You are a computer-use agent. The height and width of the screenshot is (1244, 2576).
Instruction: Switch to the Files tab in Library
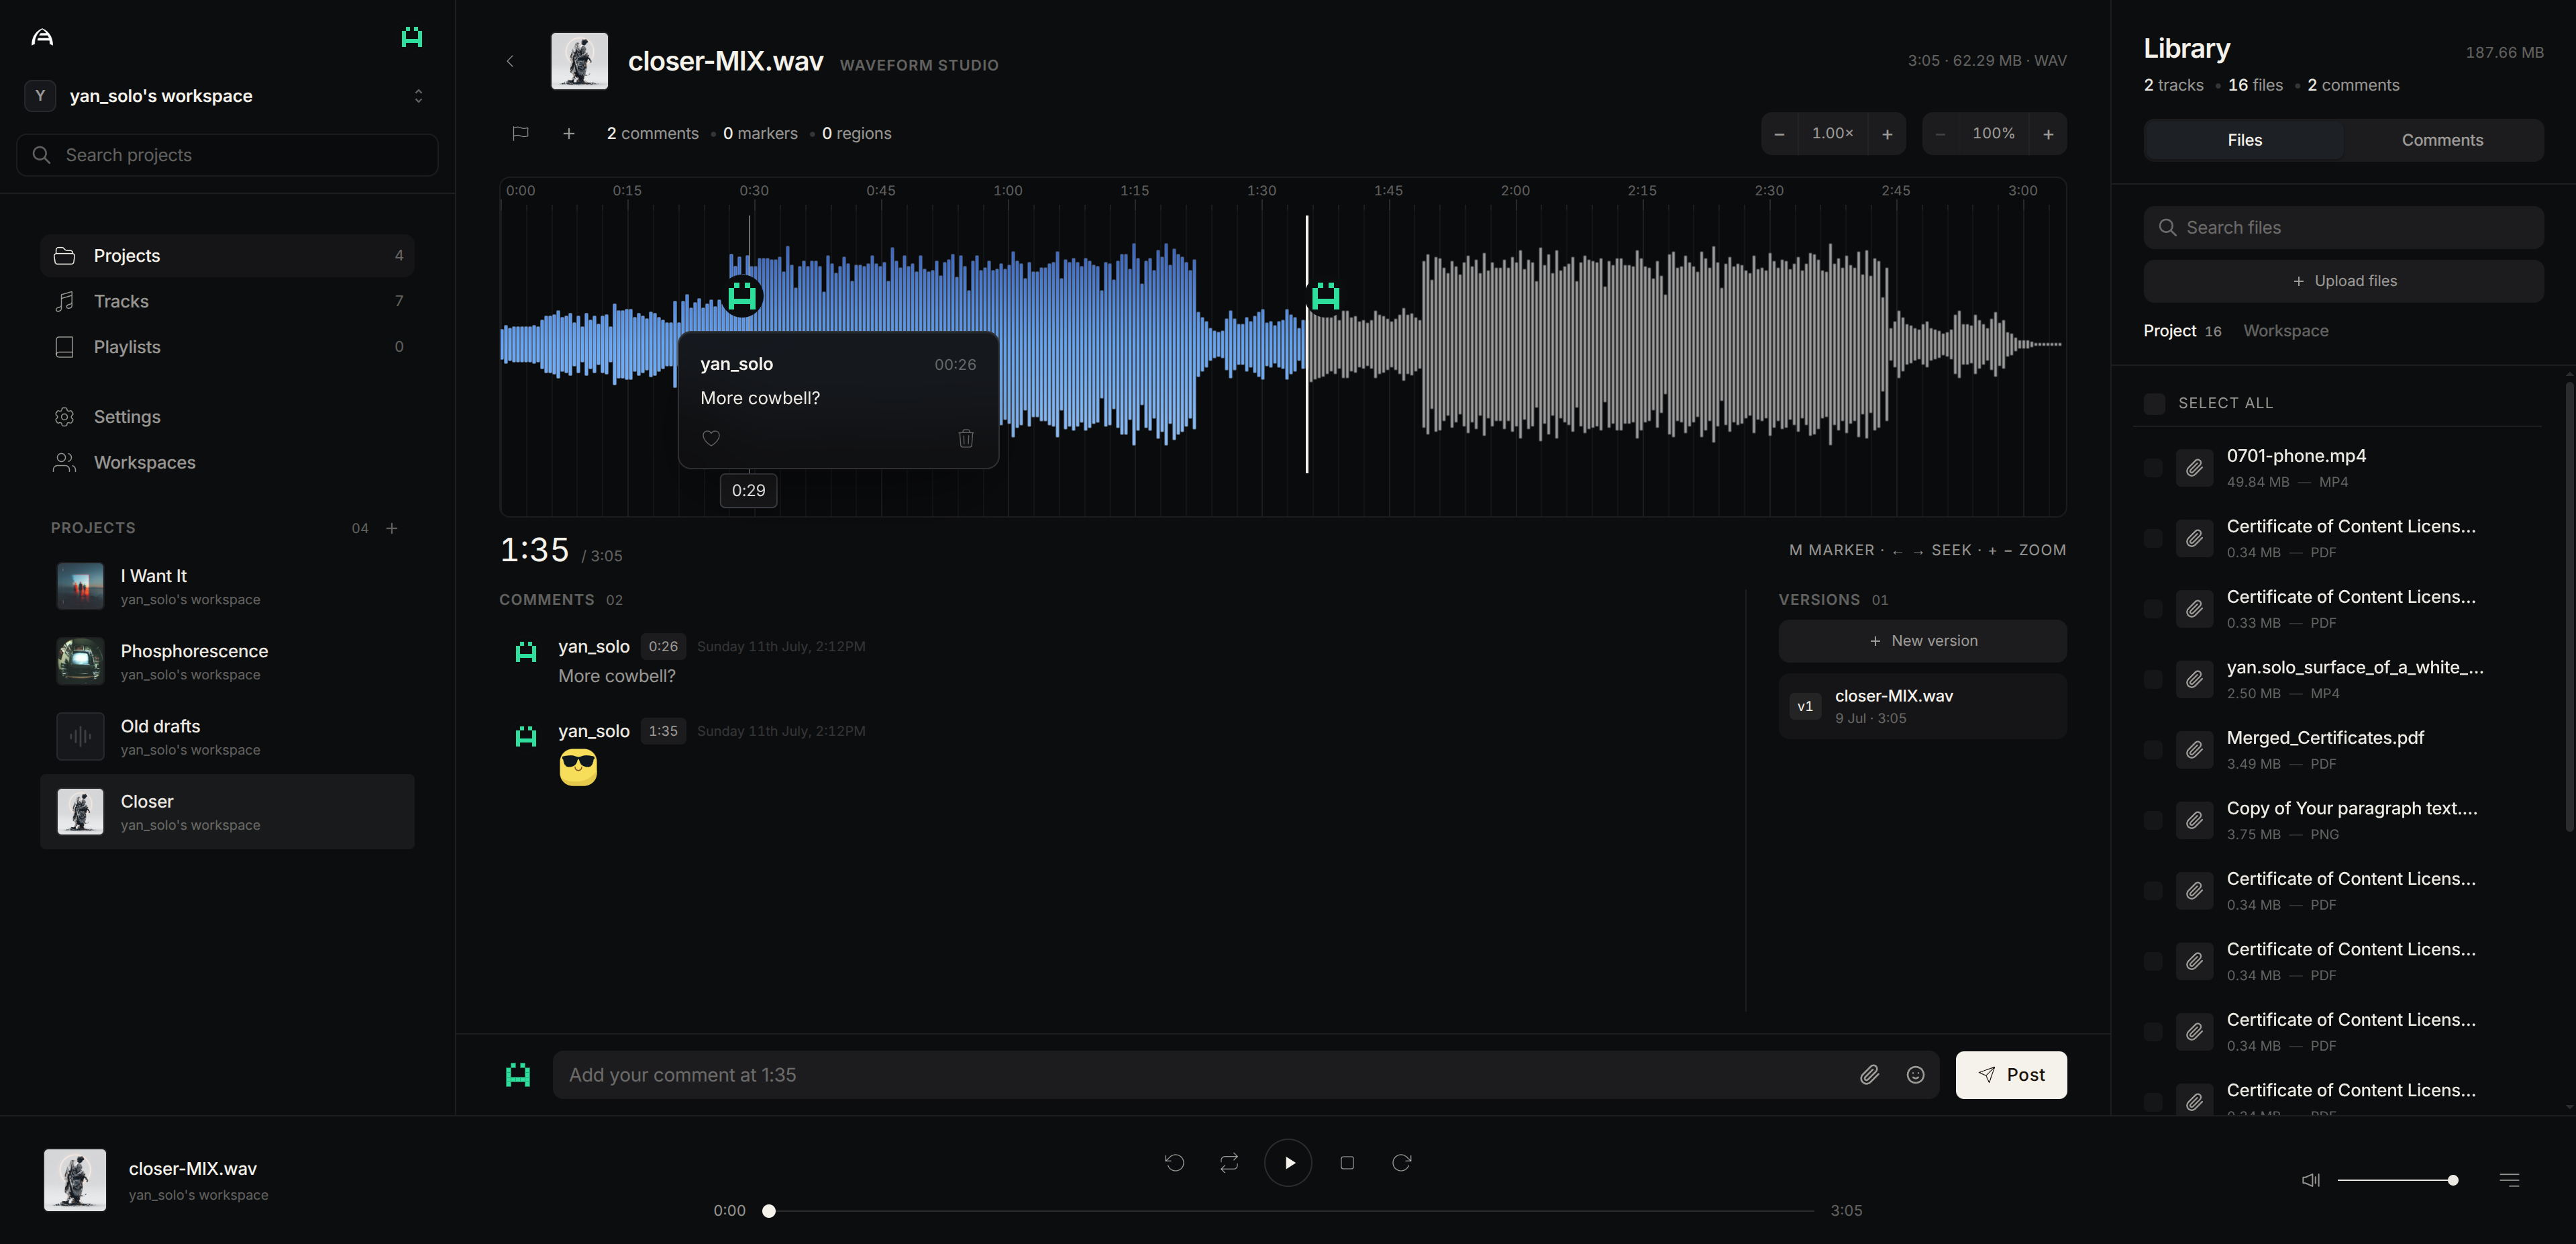pyautogui.click(x=2244, y=140)
